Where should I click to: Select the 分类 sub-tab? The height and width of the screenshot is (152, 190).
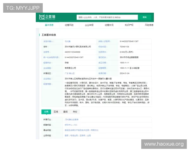point(46,112)
